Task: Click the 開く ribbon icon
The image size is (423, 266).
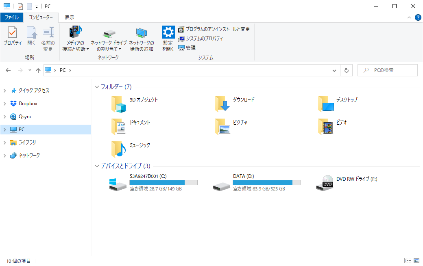Action: [x=32, y=32]
